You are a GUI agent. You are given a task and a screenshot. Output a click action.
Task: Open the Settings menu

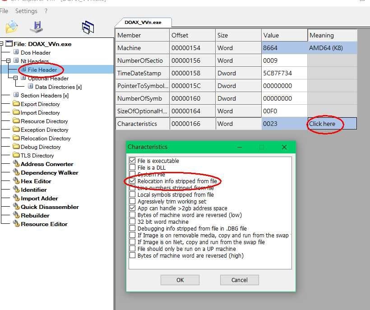point(26,11)
